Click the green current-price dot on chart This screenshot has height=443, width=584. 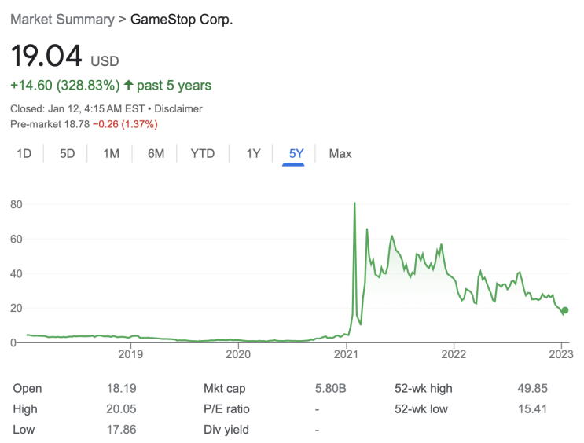click(564, 310)
